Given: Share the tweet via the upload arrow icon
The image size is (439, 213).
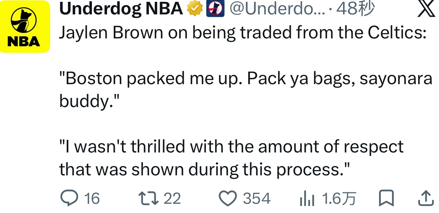Looking at the screenshot, I should (x=426, y=198).
